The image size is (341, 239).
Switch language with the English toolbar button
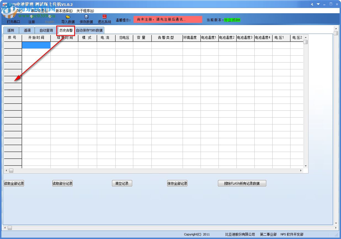click(x=50, y=19)
